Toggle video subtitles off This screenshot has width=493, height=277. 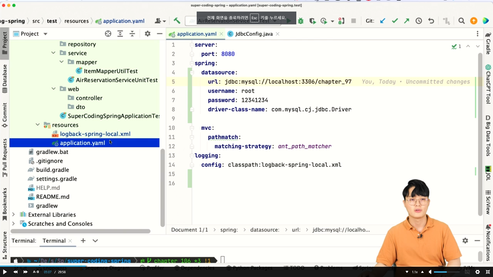point(467,272)
